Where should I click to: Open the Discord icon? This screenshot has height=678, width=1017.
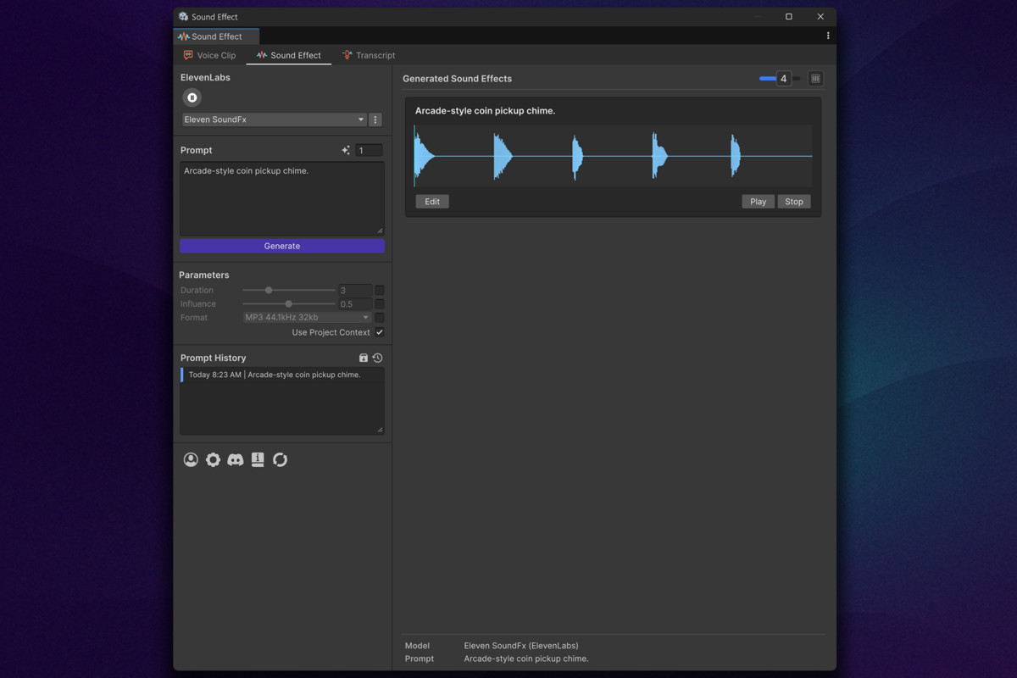point(236,459)
